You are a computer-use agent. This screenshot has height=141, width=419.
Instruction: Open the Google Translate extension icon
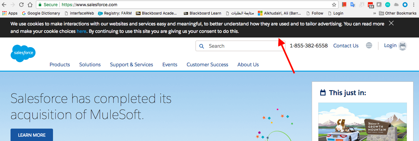pos(353,5)
